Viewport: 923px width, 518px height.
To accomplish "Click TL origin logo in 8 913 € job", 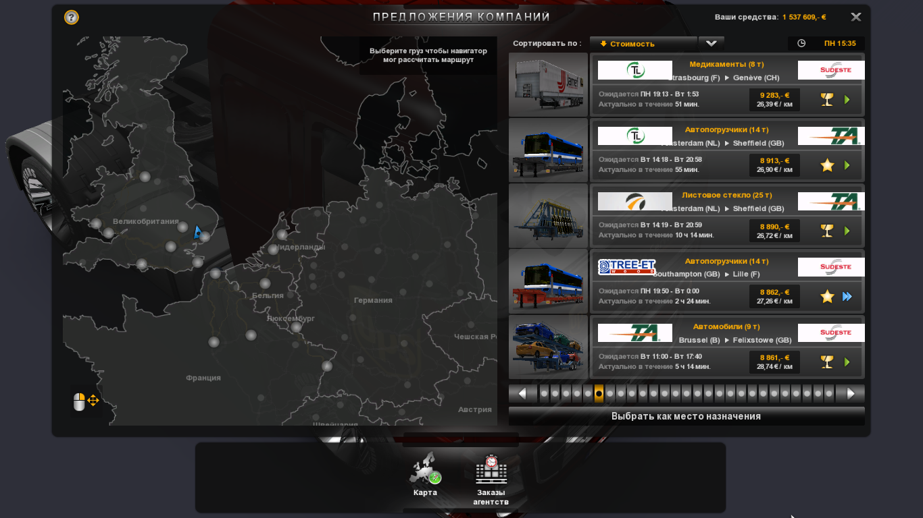I will [635, 136].
